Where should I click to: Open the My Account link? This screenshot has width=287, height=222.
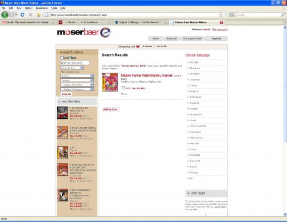[x=220, y=29]
